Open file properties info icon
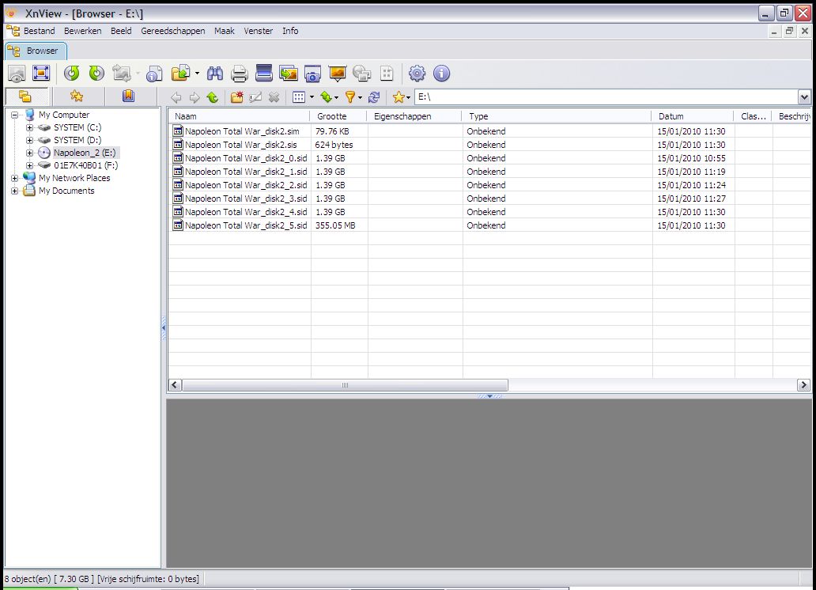The width and height of the screenshot is (816, 590). click(154, 74)
